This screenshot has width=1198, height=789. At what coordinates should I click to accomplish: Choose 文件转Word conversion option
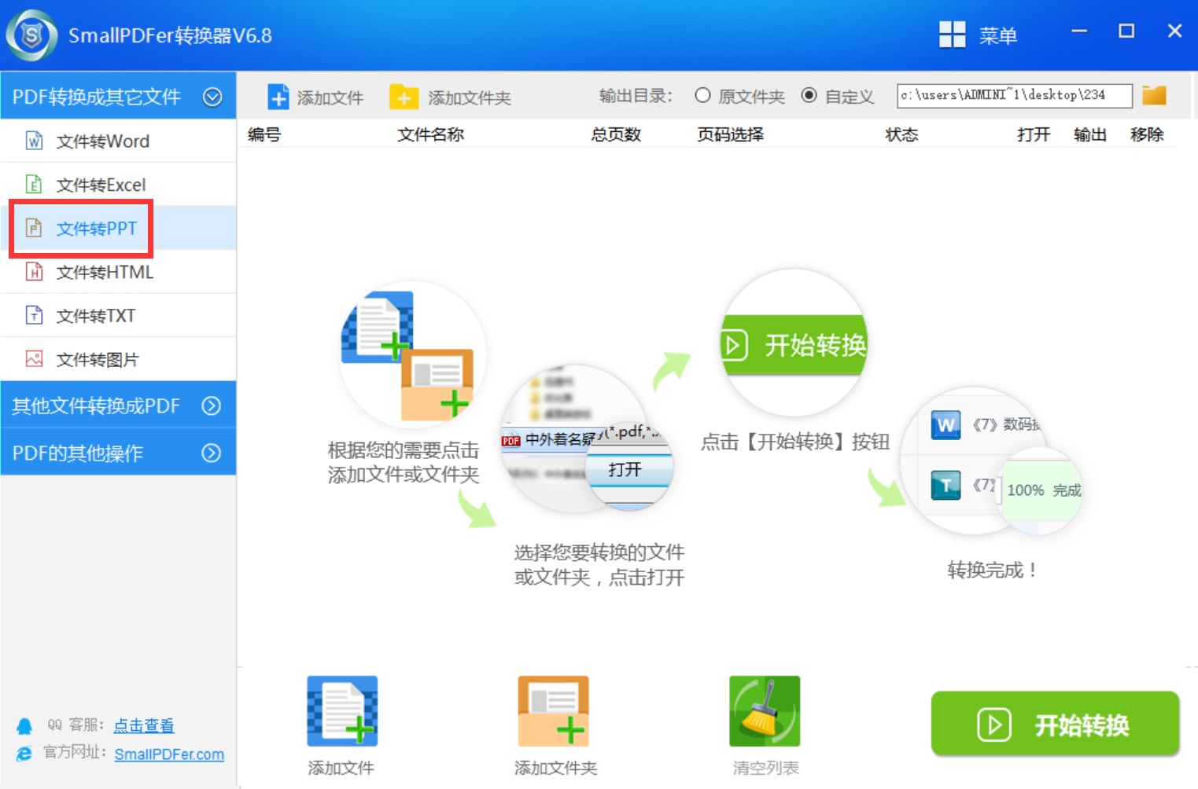pyautogui.click(x=118, y=141)
